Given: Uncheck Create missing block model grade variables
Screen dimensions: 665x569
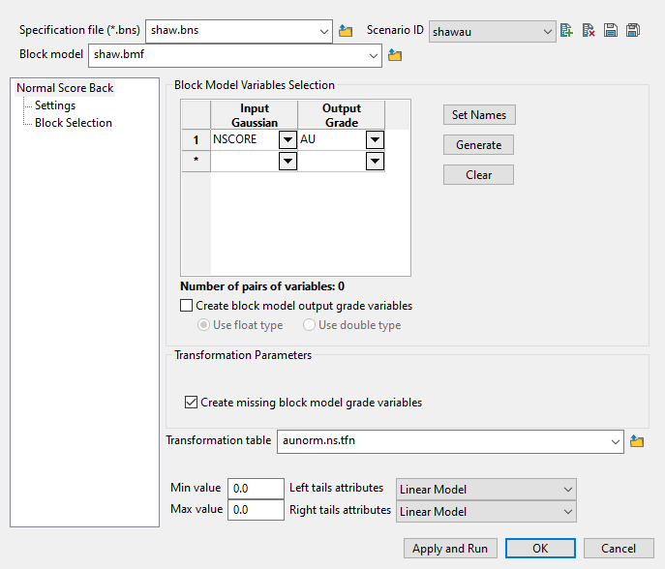Looking at the screenshot, I should 191,403.
